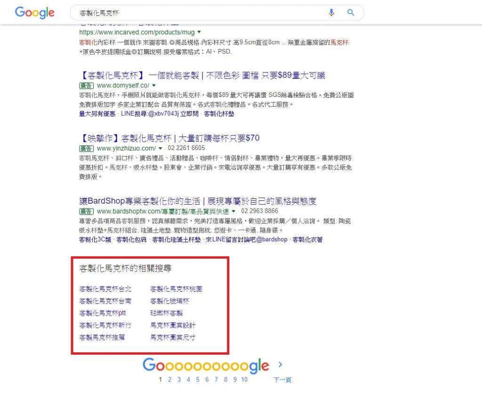Viewport: 482px width, 398px height.
Task: Click sitelink LINE搜尋:@xbv7043j 立即問
Action: pyautogui.click(x=160, y=114)
